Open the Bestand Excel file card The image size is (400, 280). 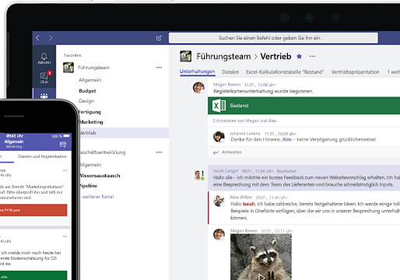click(304, 106)
